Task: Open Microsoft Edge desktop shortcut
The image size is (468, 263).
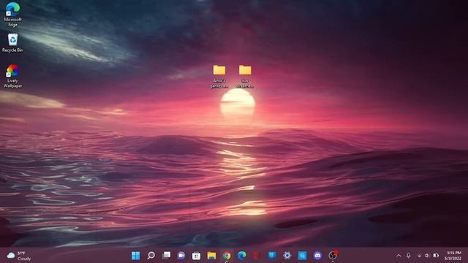Action: pyautogui.click(x=12, y=15)
